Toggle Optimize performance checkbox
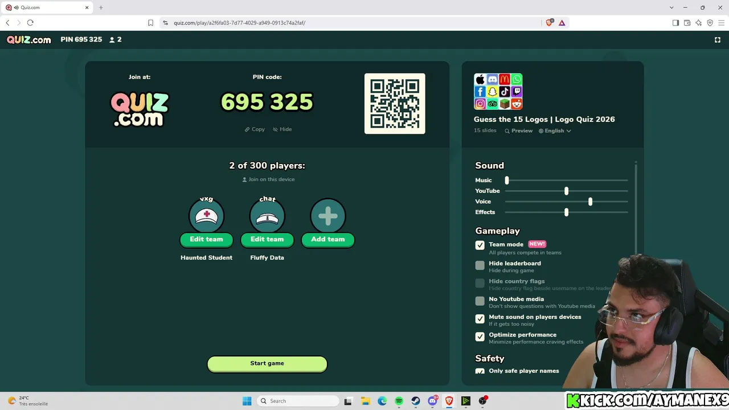Image resolution: width=729 pixels, height=410 pixels. pos(480,337)
